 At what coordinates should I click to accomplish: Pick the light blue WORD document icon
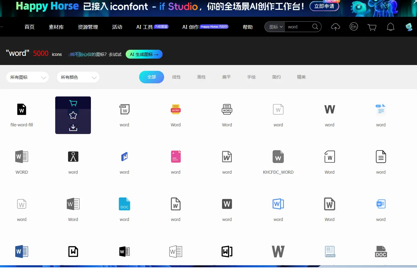pyautogui.click(x=330, y=252)
